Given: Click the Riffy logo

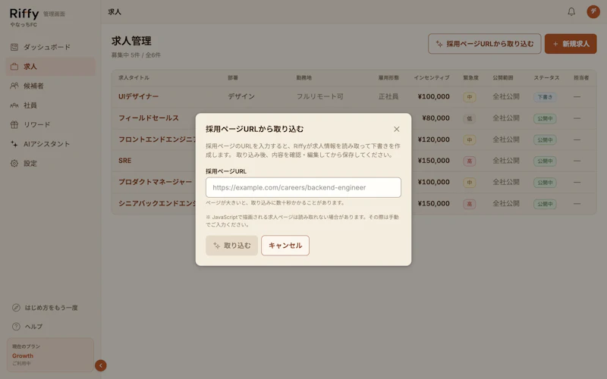Looking at the screenshot, I should (24, 14).
